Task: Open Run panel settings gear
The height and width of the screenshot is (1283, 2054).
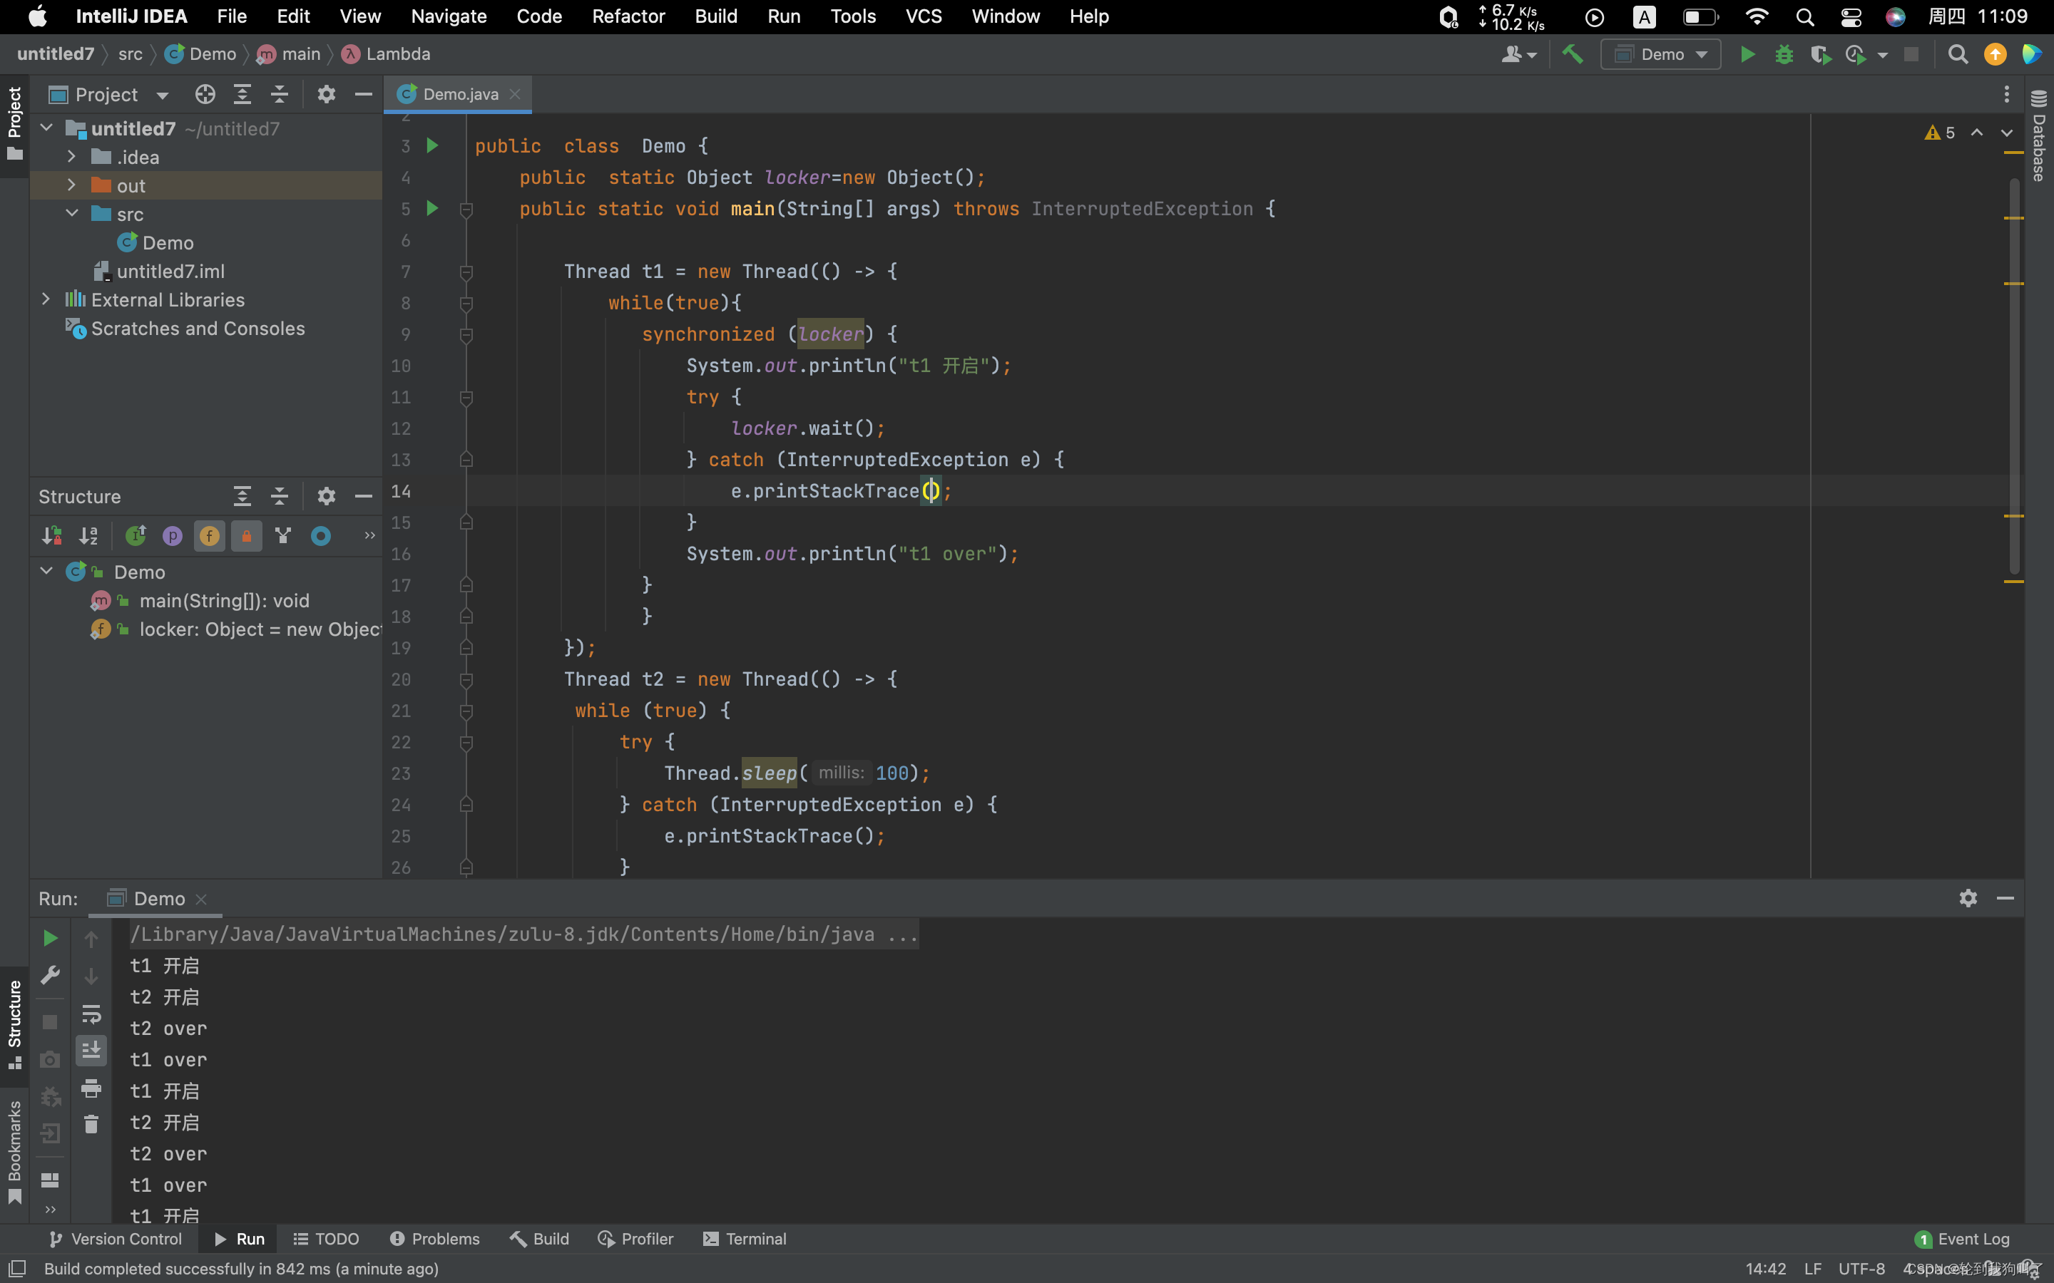Action: point(1968,898)
